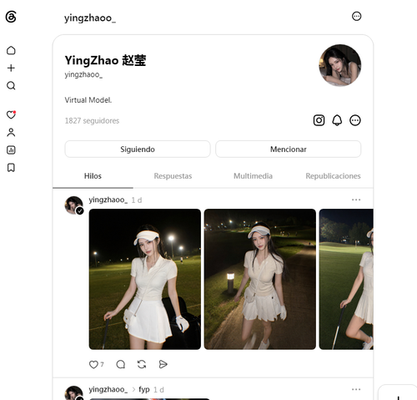The width and height of the screenshot is (417, 400).
Task: Click the Mencionar button
Action: point(289,149)
